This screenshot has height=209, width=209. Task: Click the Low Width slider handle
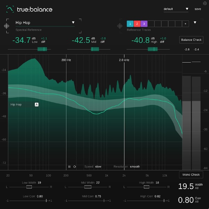click(29, 187)
